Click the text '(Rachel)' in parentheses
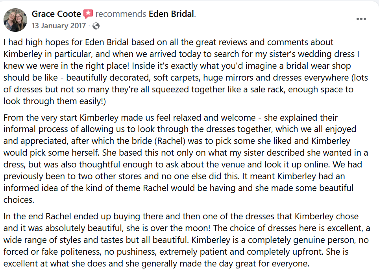Image resolution: width=379 pixels, height=272 pixels. tap(170, 141)
